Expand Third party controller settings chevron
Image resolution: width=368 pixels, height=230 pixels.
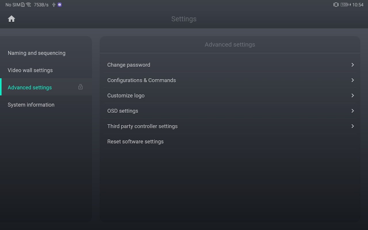pos(352,126)
